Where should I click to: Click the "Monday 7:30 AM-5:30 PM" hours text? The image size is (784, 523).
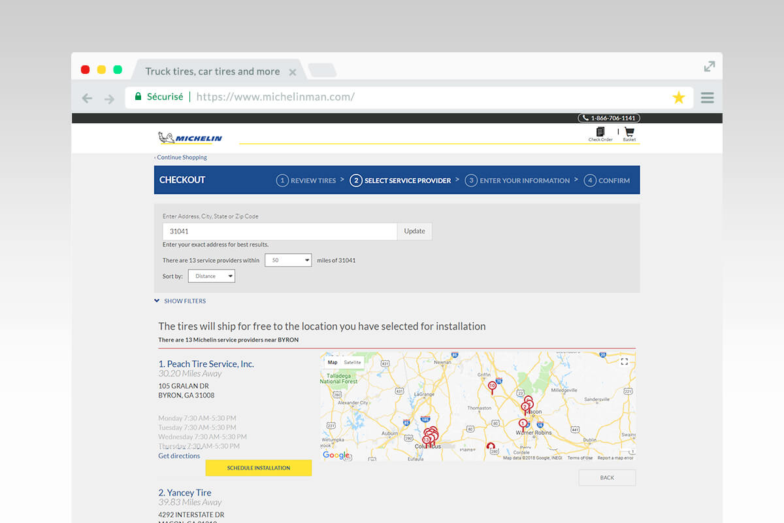pyautogui.click(x=197, y=418)
